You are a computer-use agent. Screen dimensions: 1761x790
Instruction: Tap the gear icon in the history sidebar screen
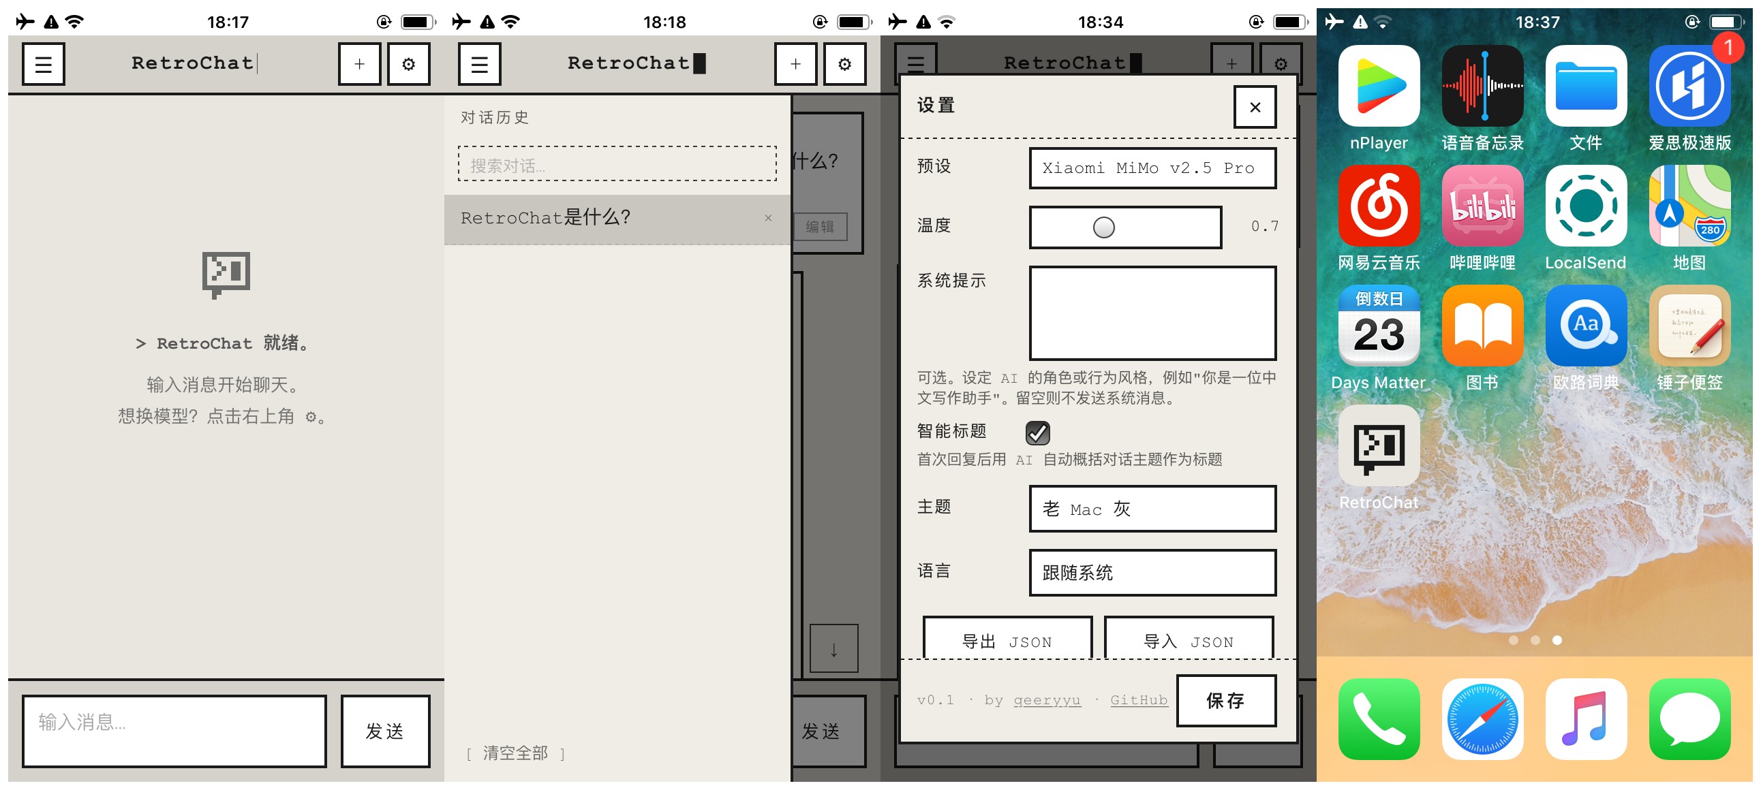(x=845, y=64)
